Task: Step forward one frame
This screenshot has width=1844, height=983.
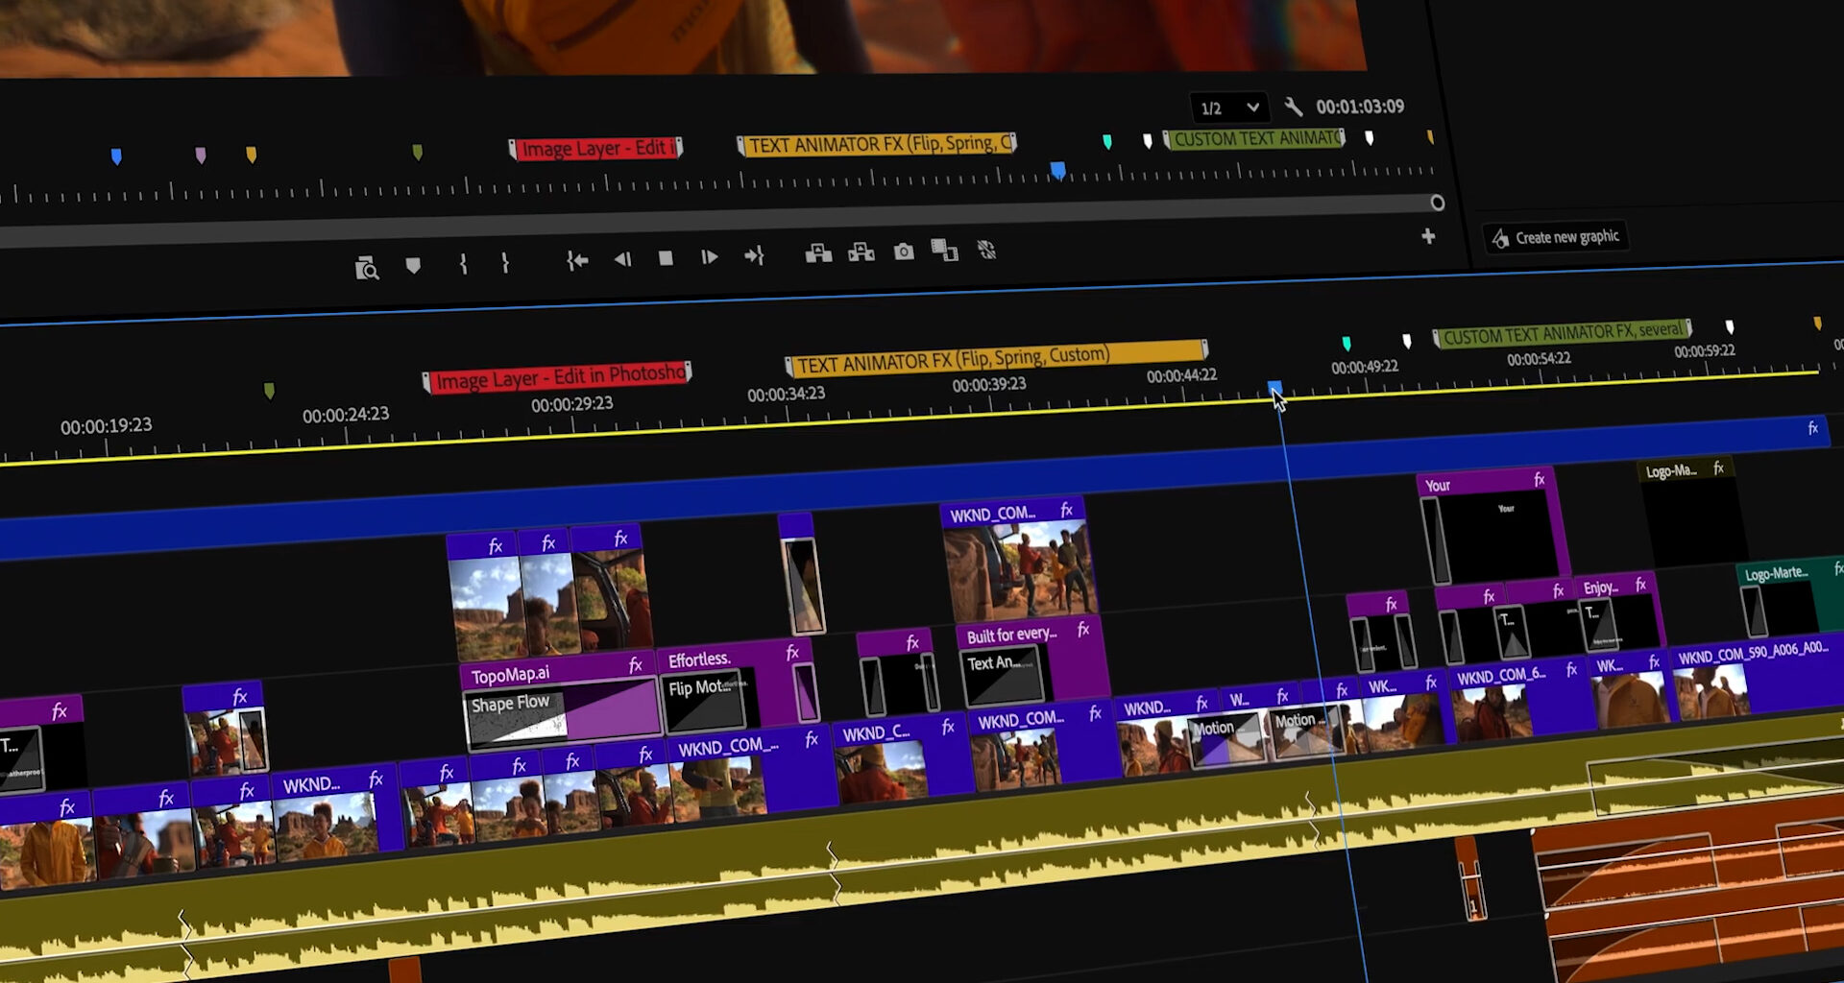Action: [709, 257]
